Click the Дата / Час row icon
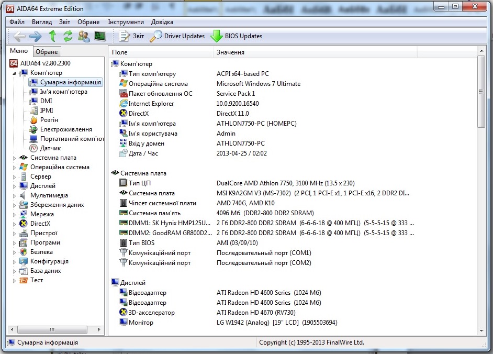493x354 pixels. [124, 153]
